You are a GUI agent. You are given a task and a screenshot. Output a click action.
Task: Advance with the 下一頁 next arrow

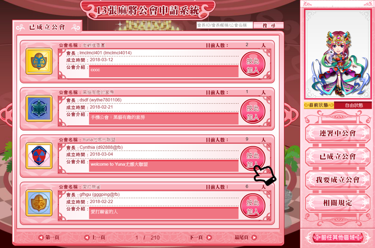pyautogui.click(x=209, y=237)
